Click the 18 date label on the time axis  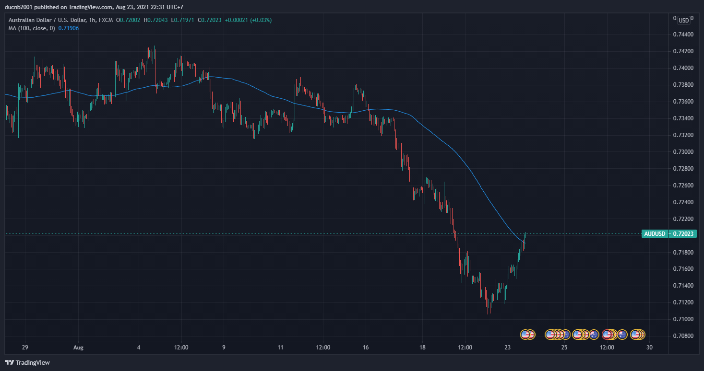422,348
